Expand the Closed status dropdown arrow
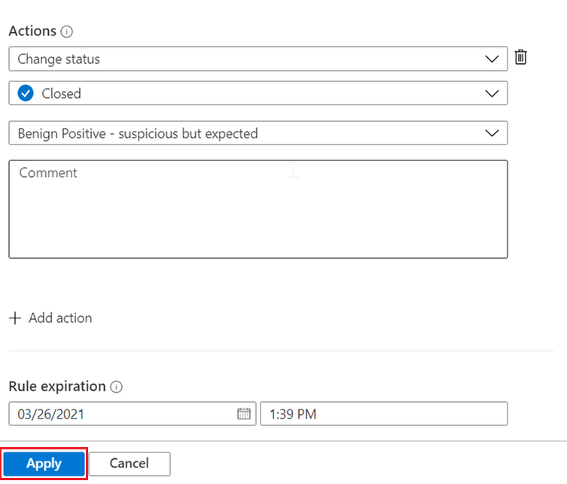The height and width of the screenshot is (484, 567). 492,93
